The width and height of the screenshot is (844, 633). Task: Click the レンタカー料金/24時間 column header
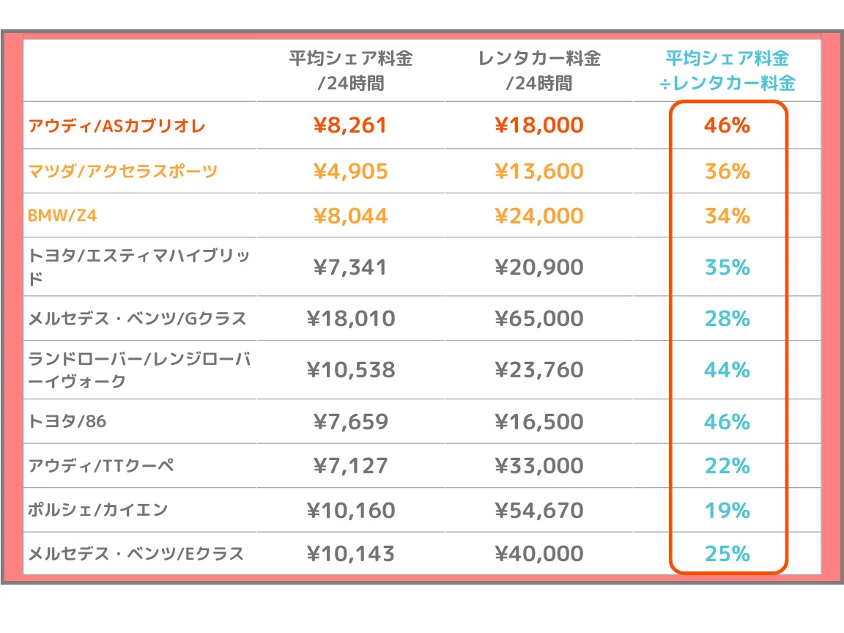click(x=539, y=70)
